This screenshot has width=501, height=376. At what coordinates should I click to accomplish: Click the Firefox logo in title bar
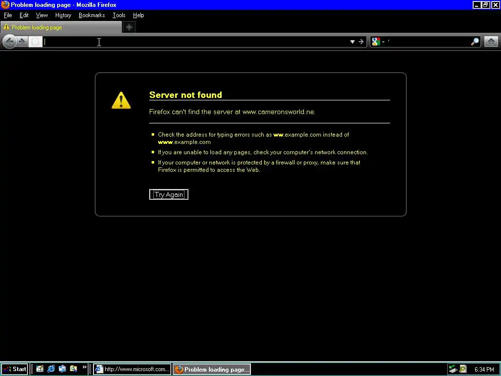[5, 5]
